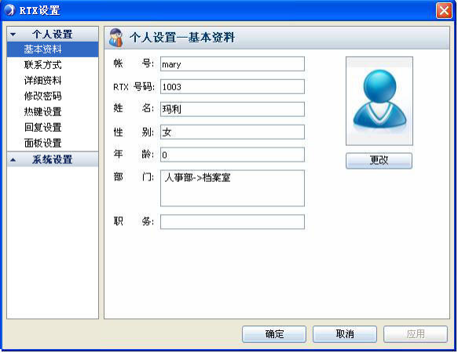The image size is (458, 353).
Task: Close the RTX设置 window
Action: tap(444, 11)
